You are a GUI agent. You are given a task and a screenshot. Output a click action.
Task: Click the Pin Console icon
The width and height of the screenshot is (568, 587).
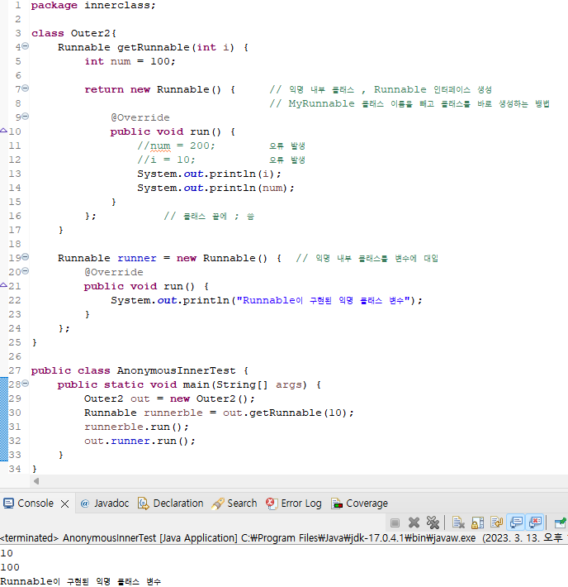click(x=560, y=523)
